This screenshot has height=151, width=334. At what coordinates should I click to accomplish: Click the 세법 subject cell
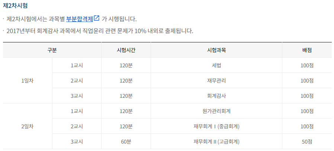pyautogui.click(x=216, y=65)
